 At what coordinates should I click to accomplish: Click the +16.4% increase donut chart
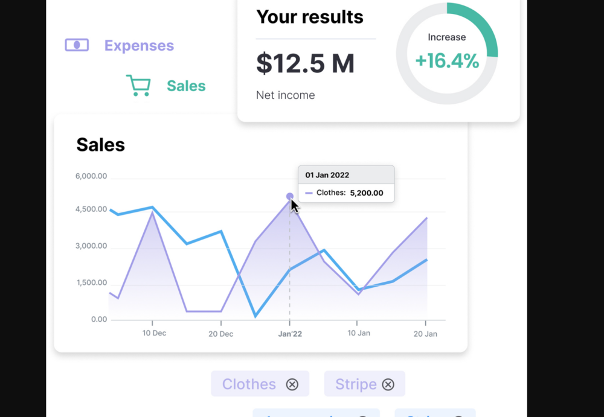pyautogui.click(x=447, y=54)
